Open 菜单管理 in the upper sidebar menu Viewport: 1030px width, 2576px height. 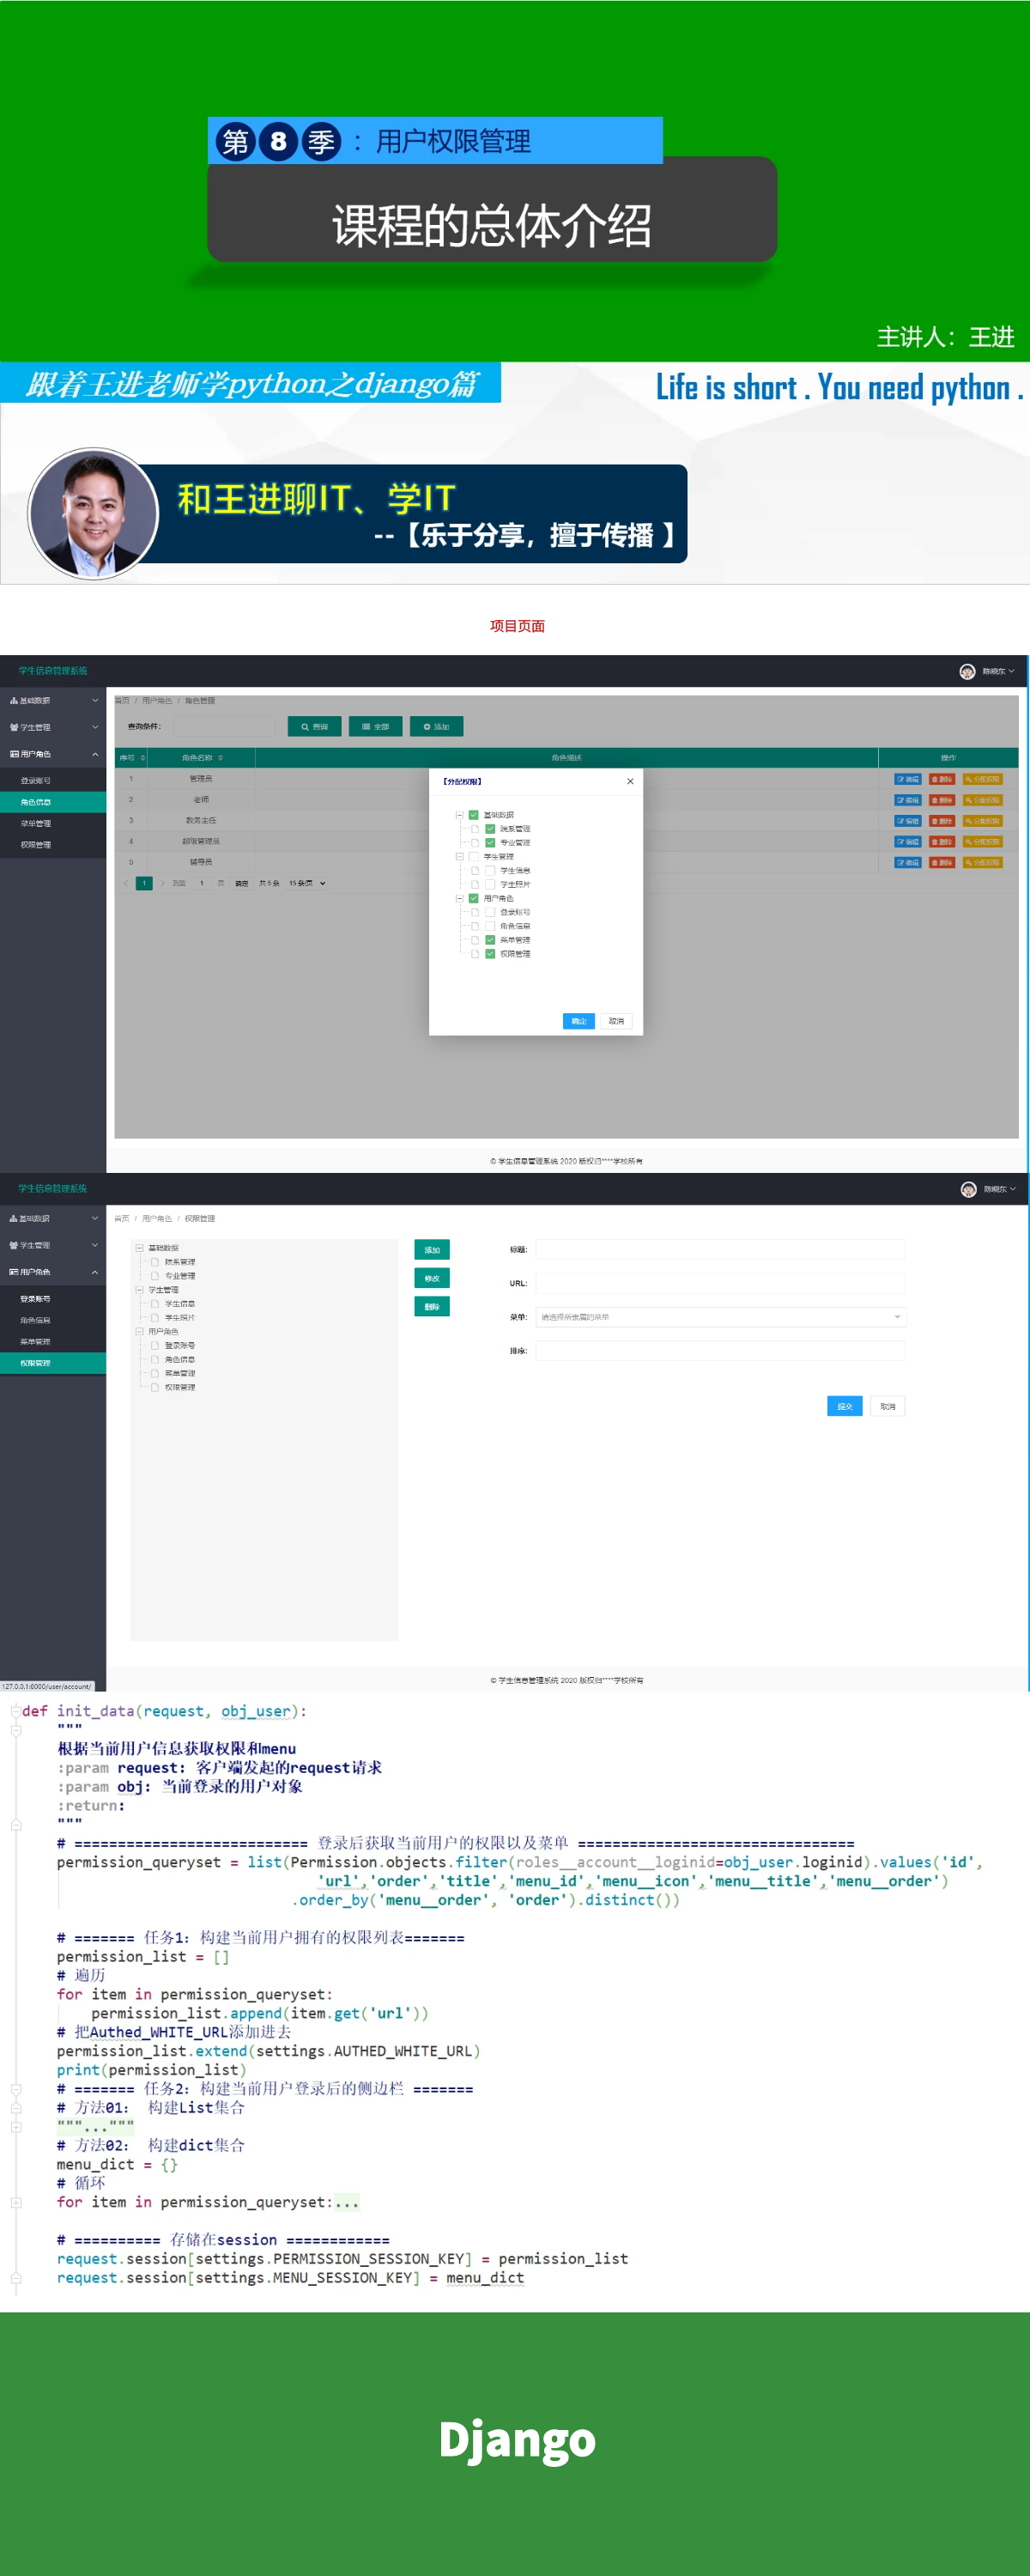[x=36, y=823]
